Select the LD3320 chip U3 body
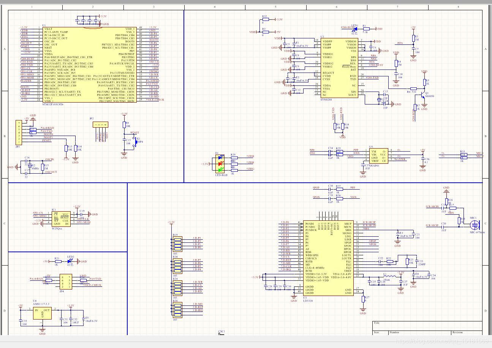This screenshot has height=348, width=492. (x=328, y=258)
